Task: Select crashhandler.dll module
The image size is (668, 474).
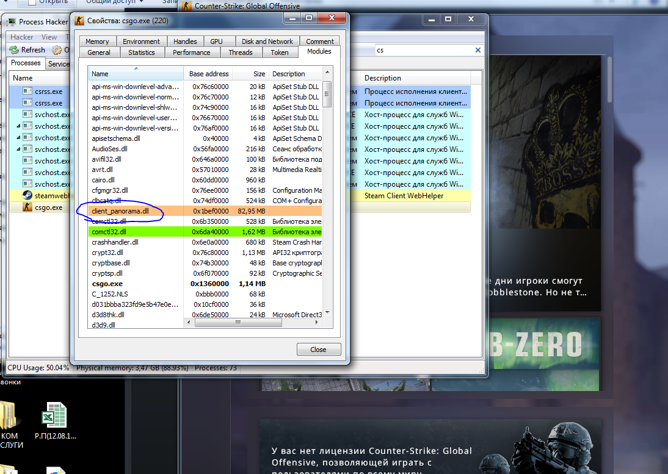Action: click(205, 242)
